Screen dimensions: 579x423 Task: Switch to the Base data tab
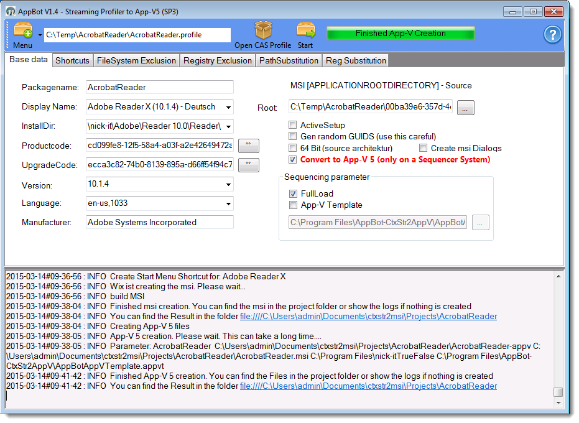pyautogui.click(x=29, y=60)
